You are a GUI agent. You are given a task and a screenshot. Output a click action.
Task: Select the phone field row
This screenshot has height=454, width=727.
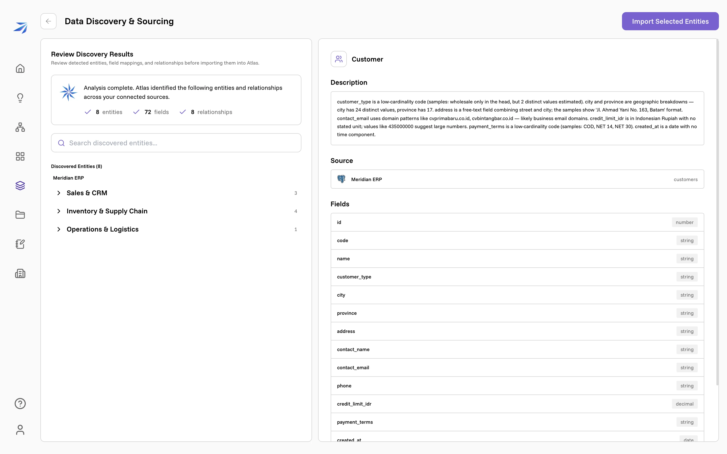(517, 386)
